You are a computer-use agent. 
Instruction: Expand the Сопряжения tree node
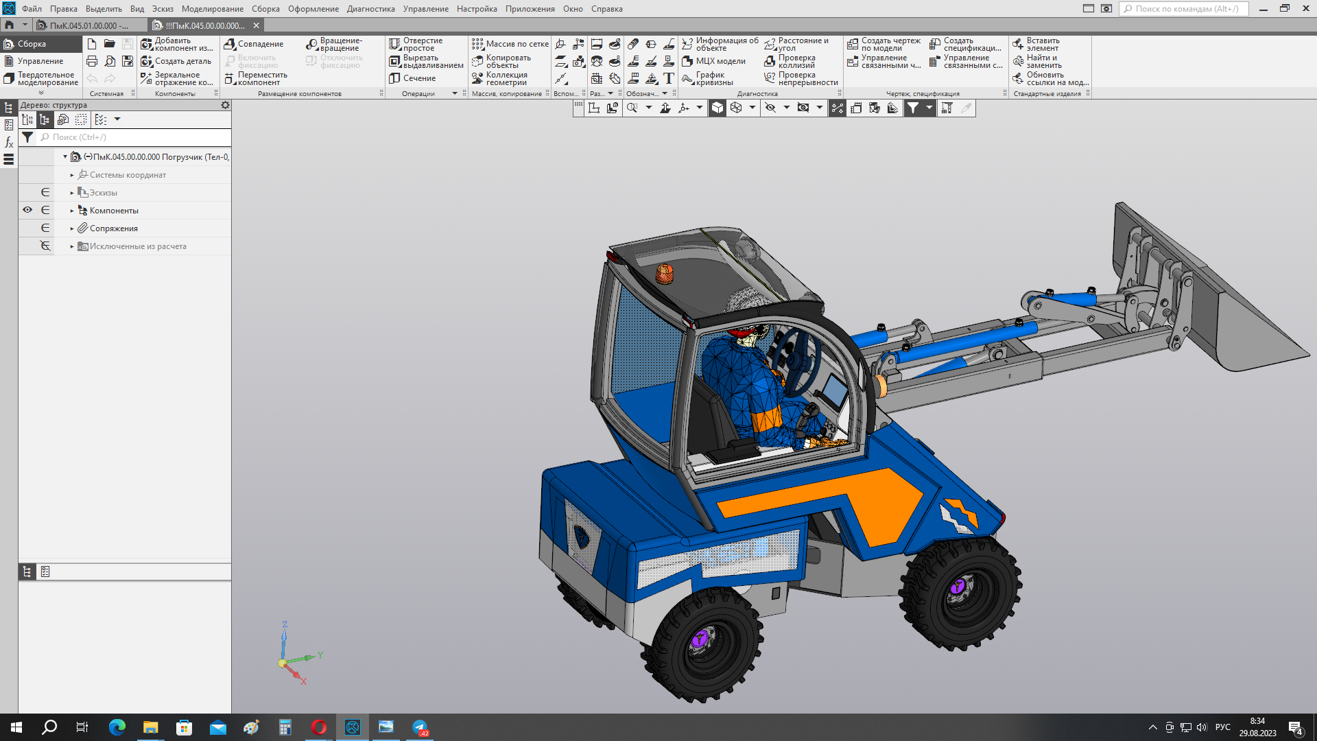pyautogui.click(x=72, y=228)
